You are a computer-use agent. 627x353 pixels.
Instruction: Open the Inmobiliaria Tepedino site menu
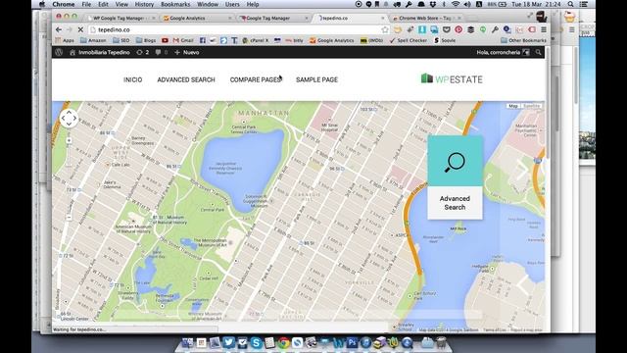(100, 52)
